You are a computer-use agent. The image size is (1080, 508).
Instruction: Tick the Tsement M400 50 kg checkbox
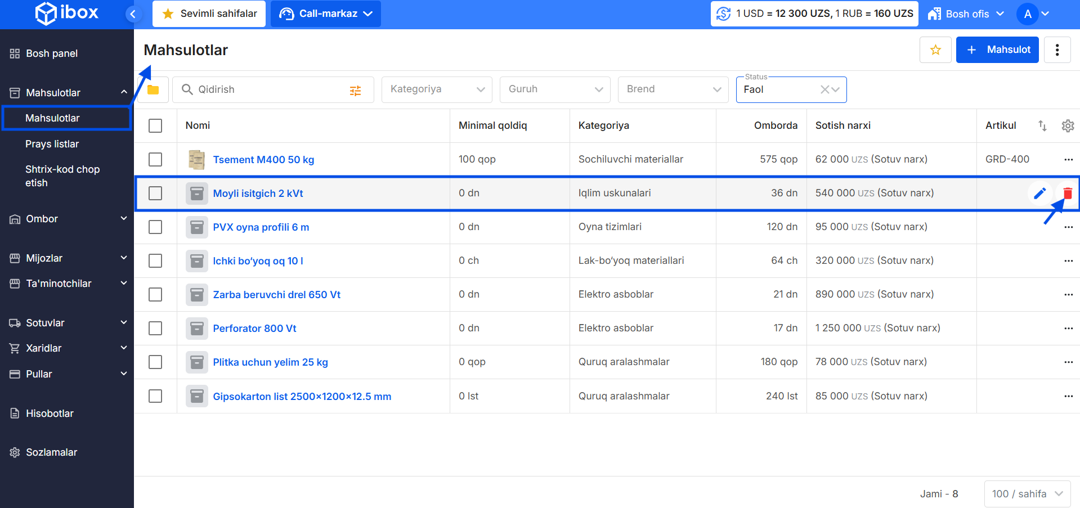pos(155,160)
